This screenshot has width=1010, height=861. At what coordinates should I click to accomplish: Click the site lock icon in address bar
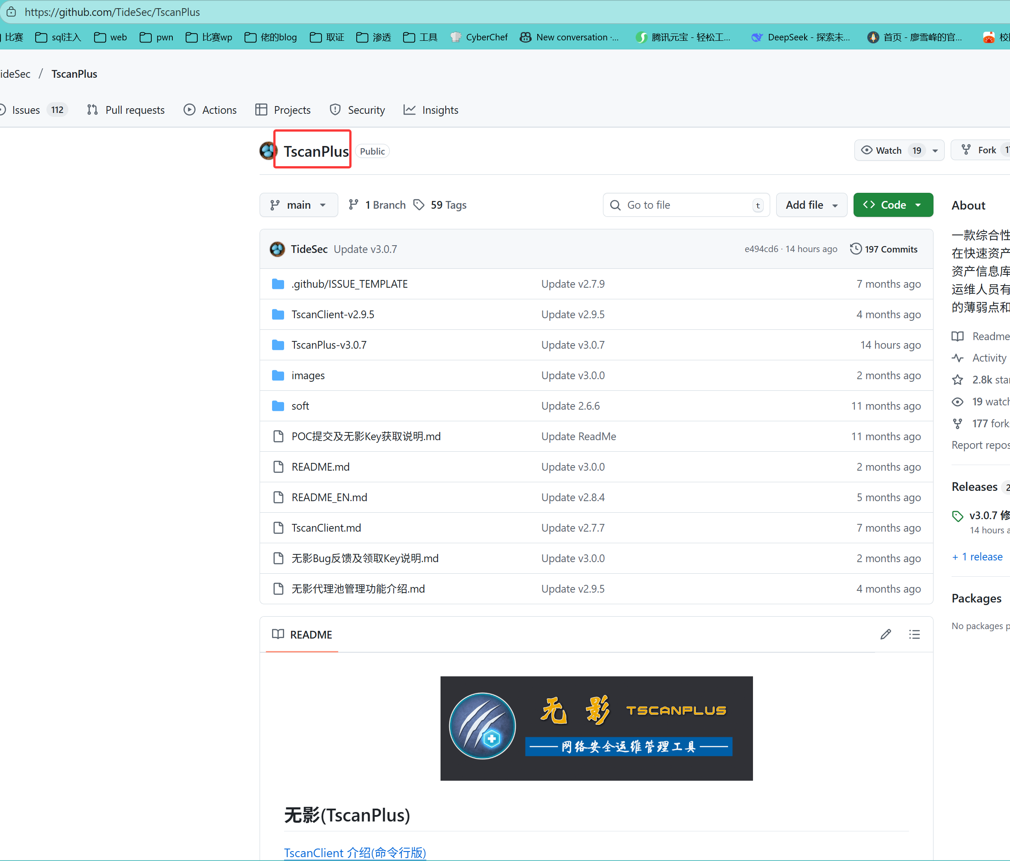tap(11, 12)
